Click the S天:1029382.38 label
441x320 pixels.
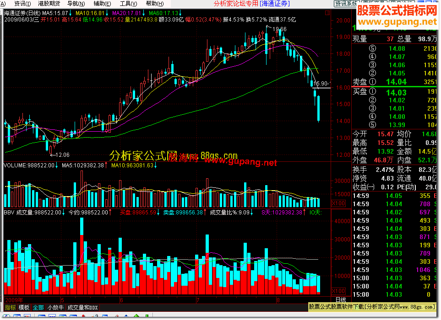click(282, 213)
